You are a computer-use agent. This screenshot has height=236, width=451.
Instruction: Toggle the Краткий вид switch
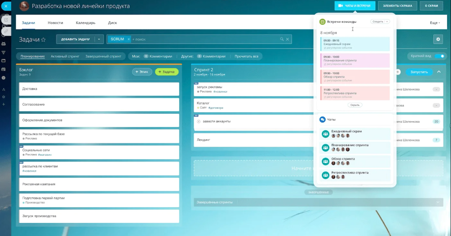tap(439, 56)
